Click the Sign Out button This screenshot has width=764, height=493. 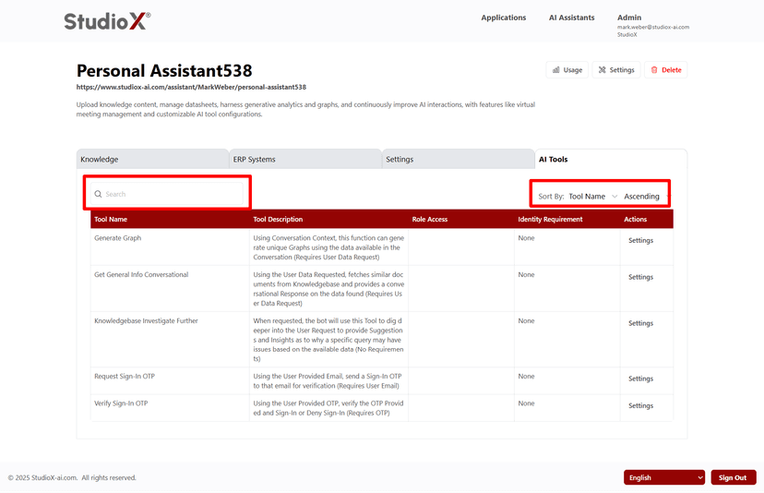point(734,477)
